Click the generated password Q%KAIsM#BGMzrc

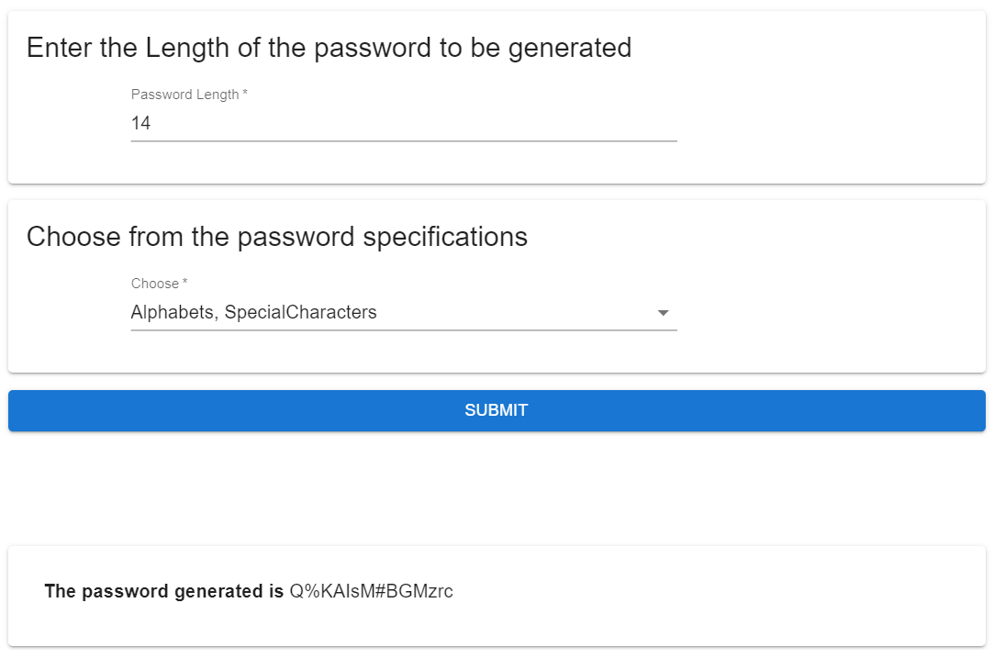click(372, 591)
